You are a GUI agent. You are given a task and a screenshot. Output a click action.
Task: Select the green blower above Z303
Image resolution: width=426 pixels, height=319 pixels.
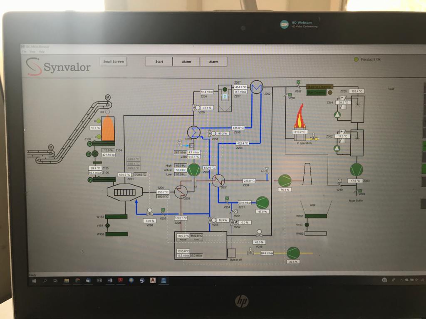tap(356, 169)
